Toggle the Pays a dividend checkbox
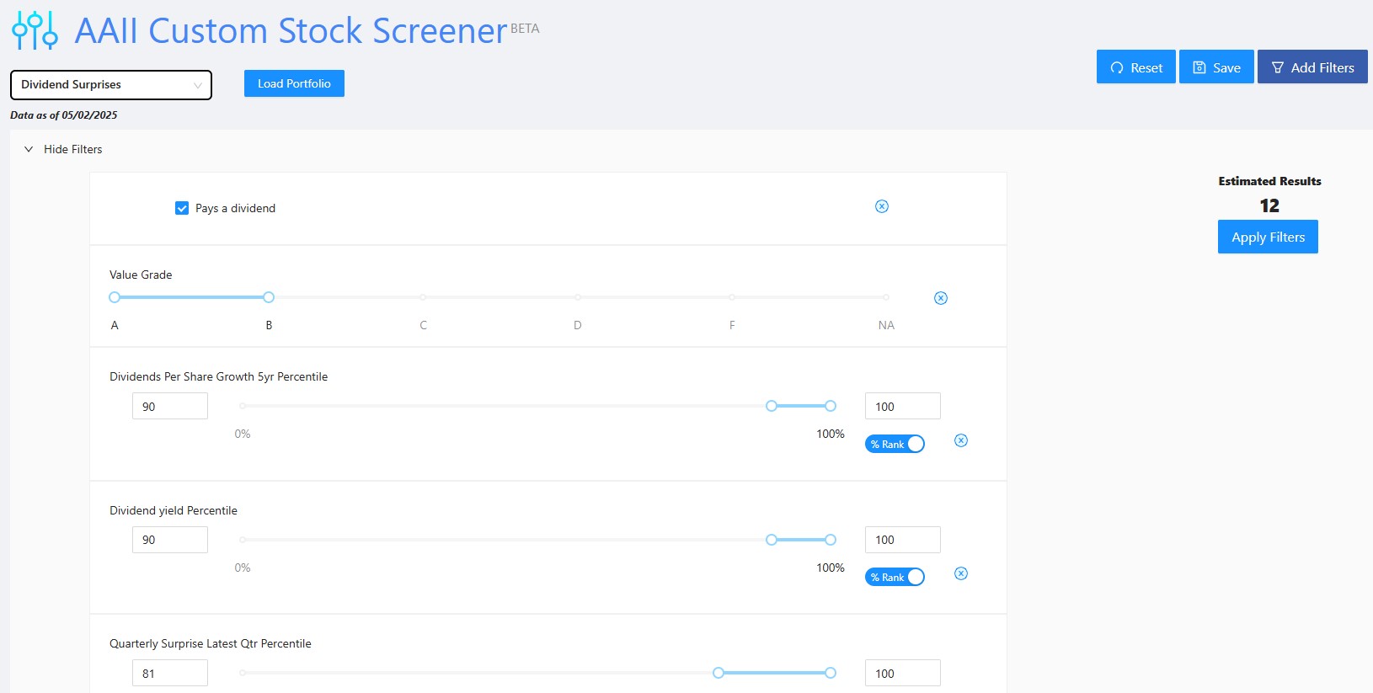1373x693 pixels. click(182, 208)
